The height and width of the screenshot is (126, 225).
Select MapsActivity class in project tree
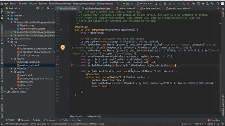point(27,26)
